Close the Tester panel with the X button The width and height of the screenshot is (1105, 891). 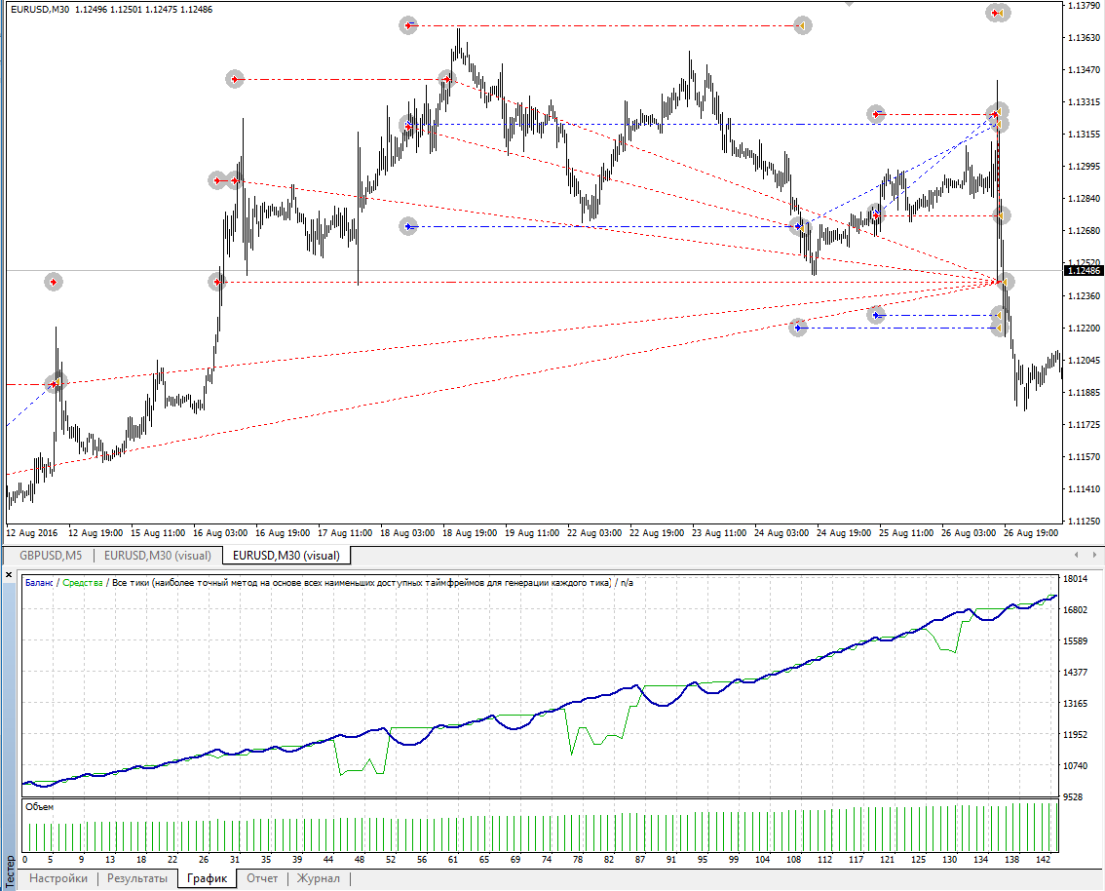click(x=9, y=575)
